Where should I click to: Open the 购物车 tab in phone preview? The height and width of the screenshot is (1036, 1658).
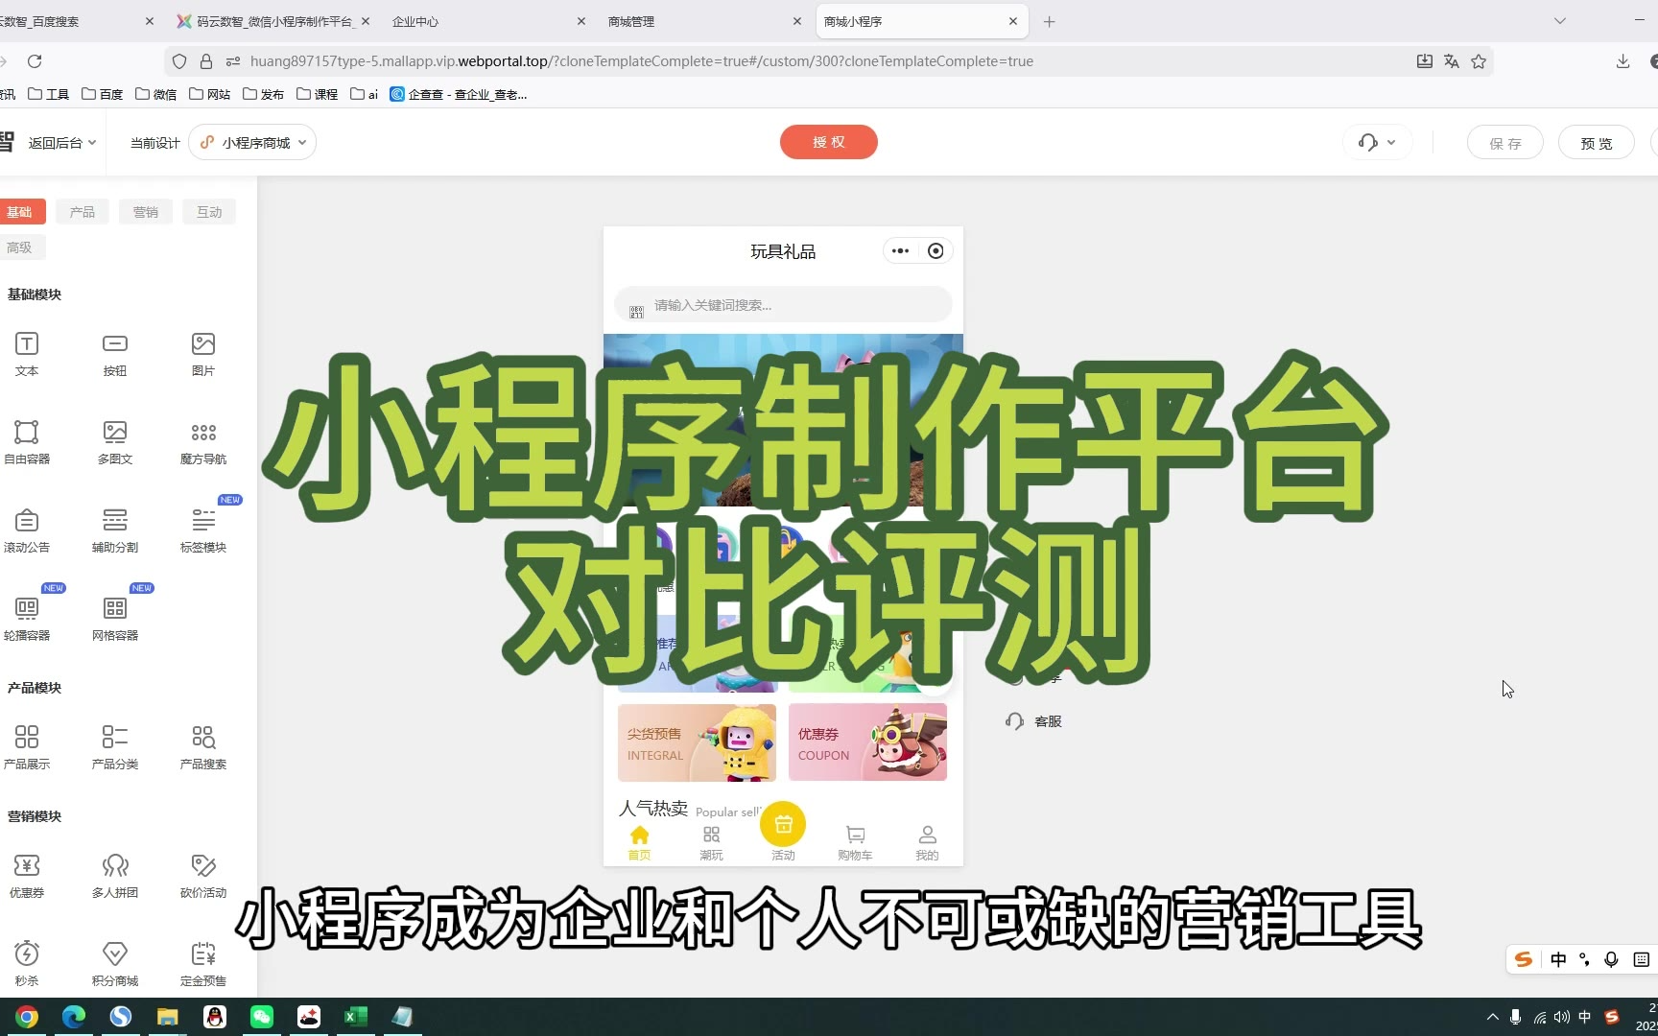click(855, 841)
